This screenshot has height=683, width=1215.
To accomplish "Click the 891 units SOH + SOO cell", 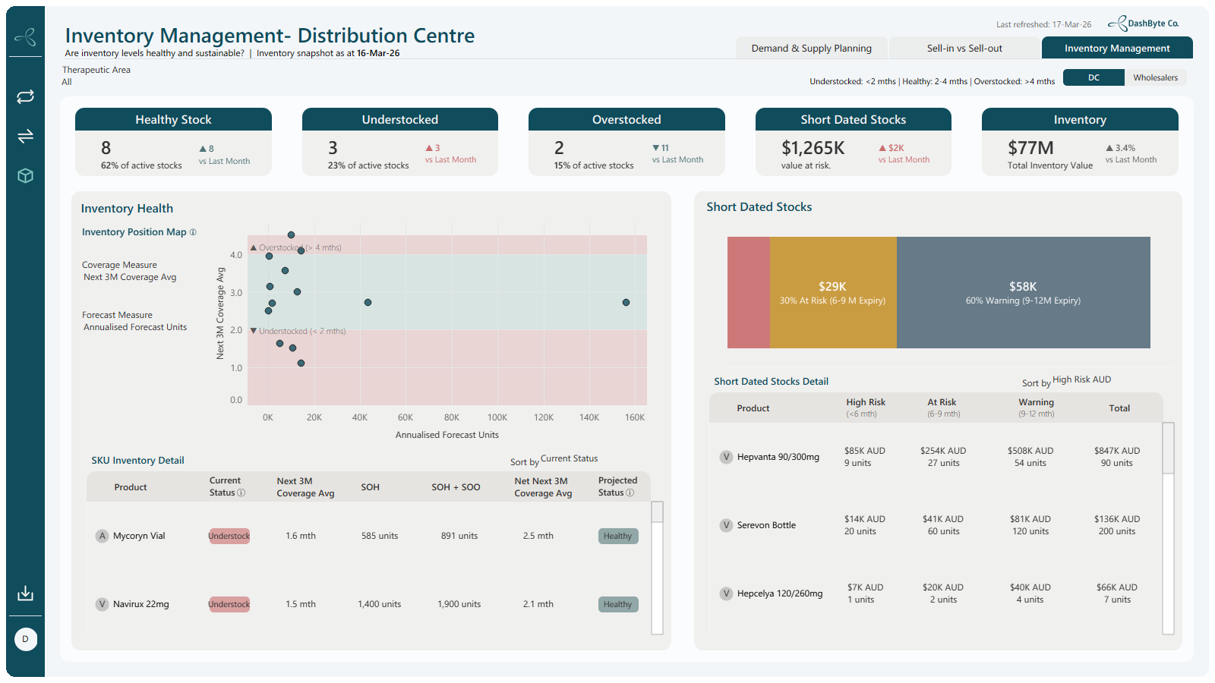I will point(459,536).
